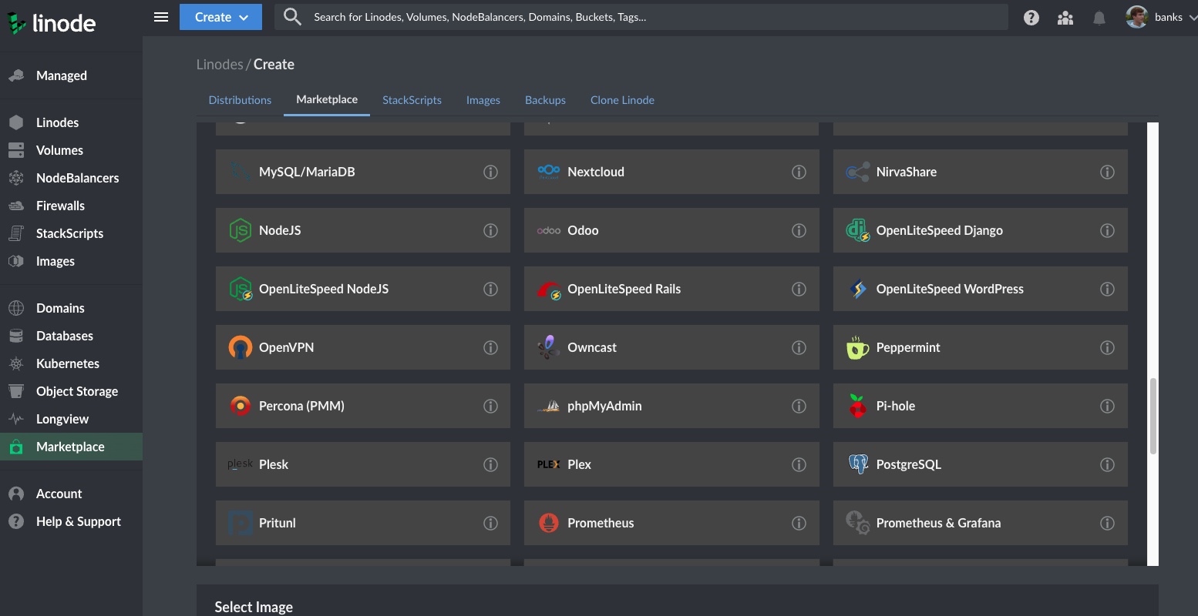Switch to the StackScripts tab
Screen dimensions: 1198x616
click(412, 100)
